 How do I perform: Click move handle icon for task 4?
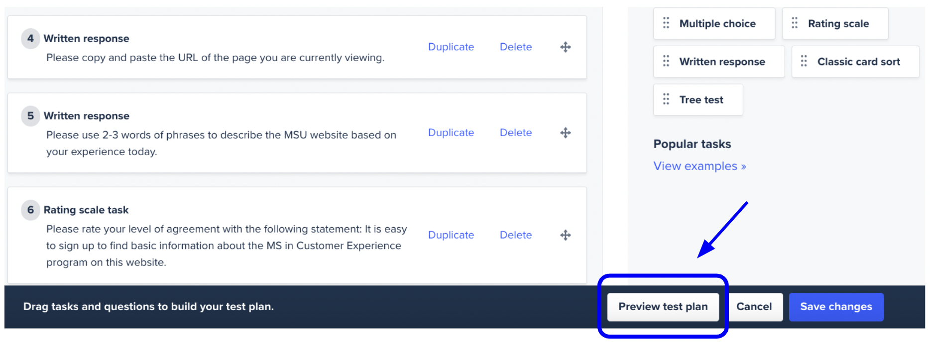click(x=565, y=47)
